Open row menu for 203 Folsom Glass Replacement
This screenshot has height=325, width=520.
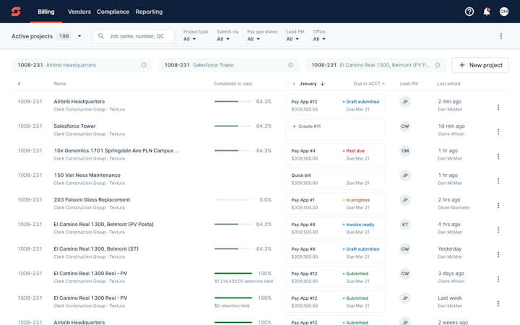[x=498, y=205]
